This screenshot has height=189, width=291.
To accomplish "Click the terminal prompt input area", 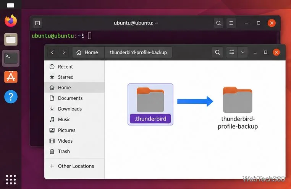I will pyautogui.click(x=89, y=36).
